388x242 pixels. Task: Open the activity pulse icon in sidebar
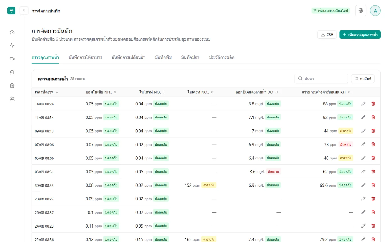(12, 45)
